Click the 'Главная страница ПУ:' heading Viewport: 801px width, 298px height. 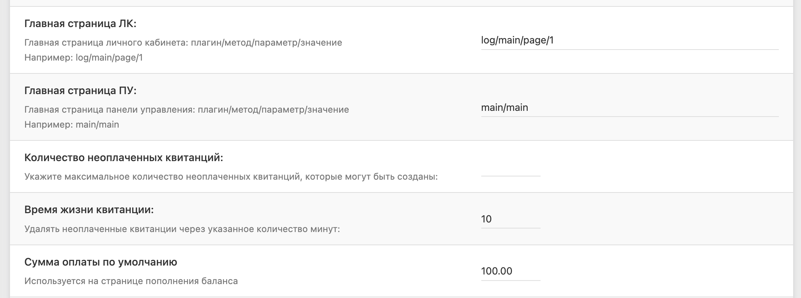tap(80, 91)
